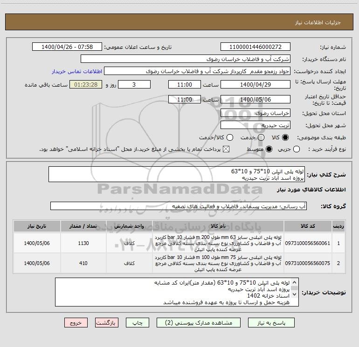Click the delivery province field خراسان رضوی

click(255, 113)
